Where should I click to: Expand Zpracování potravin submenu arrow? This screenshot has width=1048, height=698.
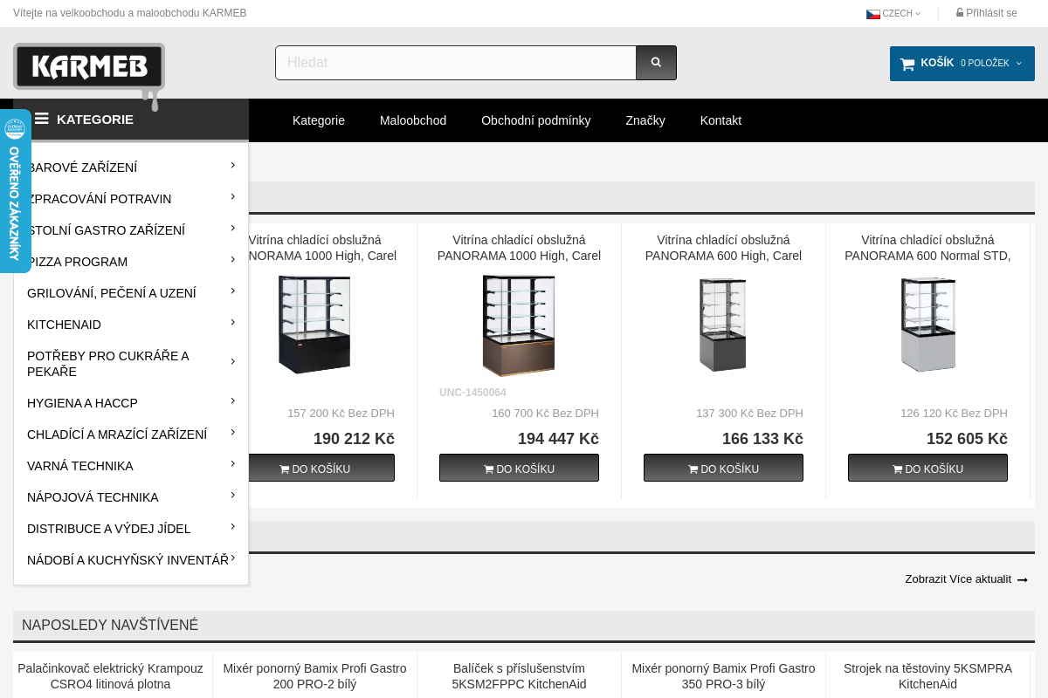[x=232, y=196]
